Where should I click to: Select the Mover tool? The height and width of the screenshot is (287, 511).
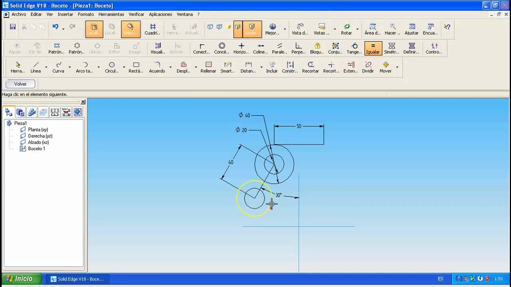coord(386,67)
